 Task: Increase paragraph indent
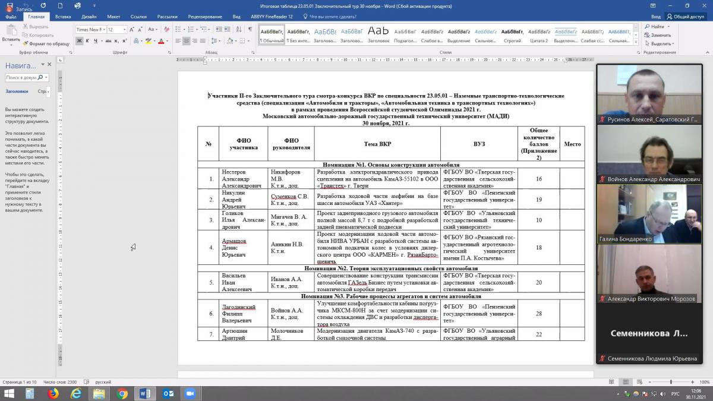[228, 29]
